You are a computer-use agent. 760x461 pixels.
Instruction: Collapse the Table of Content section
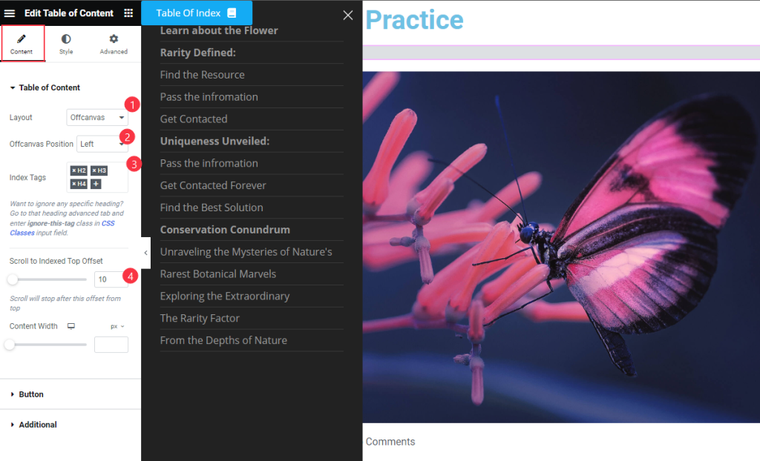49,87
